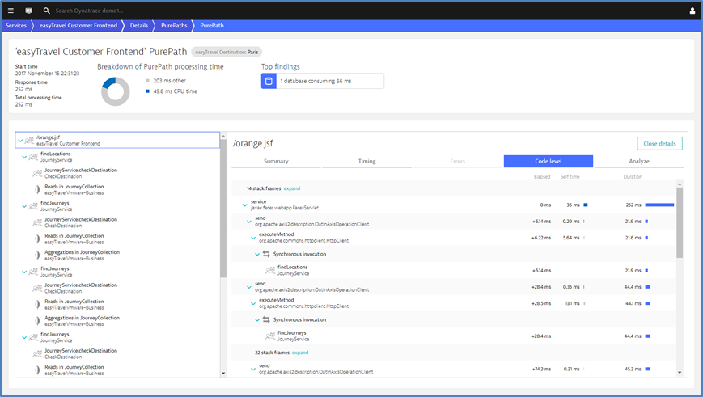The height and width of the screenshot is (397, 703).
Task: Click the service icon beside /orange.jsf
Action: click(29, 140)
